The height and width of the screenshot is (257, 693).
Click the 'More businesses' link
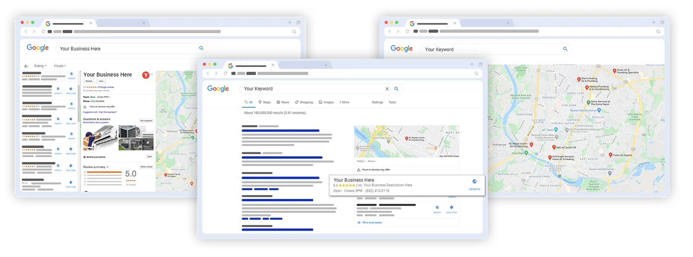point(372,222)
